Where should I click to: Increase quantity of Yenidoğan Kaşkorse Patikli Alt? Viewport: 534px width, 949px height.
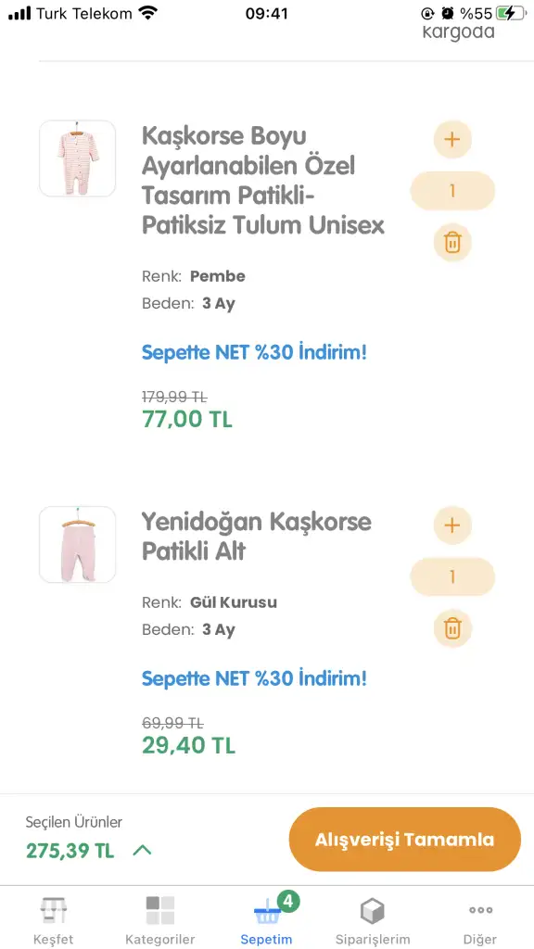(452, 525)
